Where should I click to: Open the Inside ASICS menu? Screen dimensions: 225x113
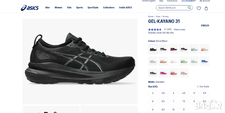pos(125,8)
